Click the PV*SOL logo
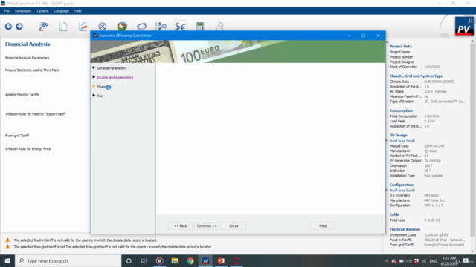476x267 pixels. 464,27
